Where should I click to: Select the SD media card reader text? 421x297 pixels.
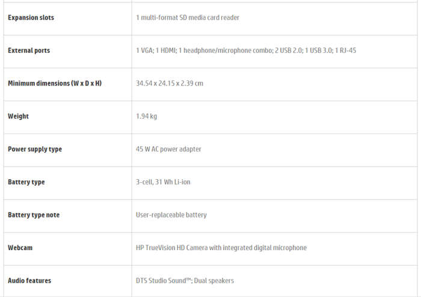(x=188, y=17)
